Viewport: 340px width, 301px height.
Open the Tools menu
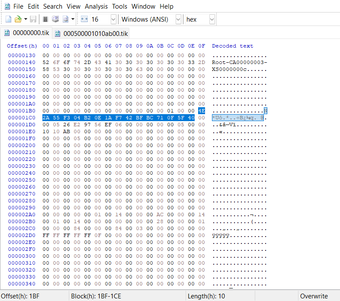click(x=119, y=6)
